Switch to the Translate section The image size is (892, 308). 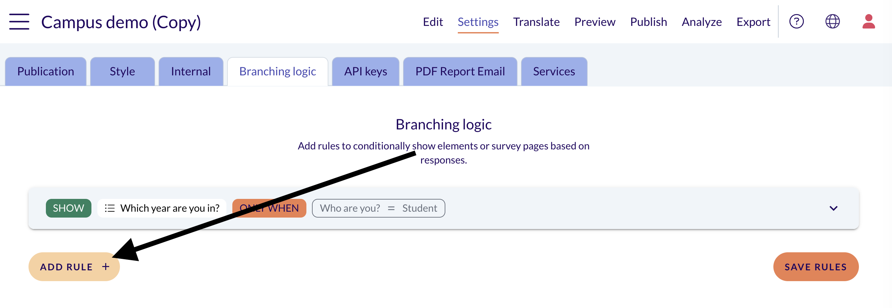coord(536,22)
